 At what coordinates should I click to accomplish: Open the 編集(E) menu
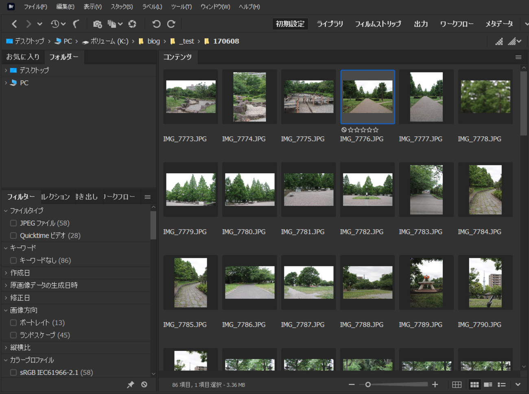(x=65, y=7)
